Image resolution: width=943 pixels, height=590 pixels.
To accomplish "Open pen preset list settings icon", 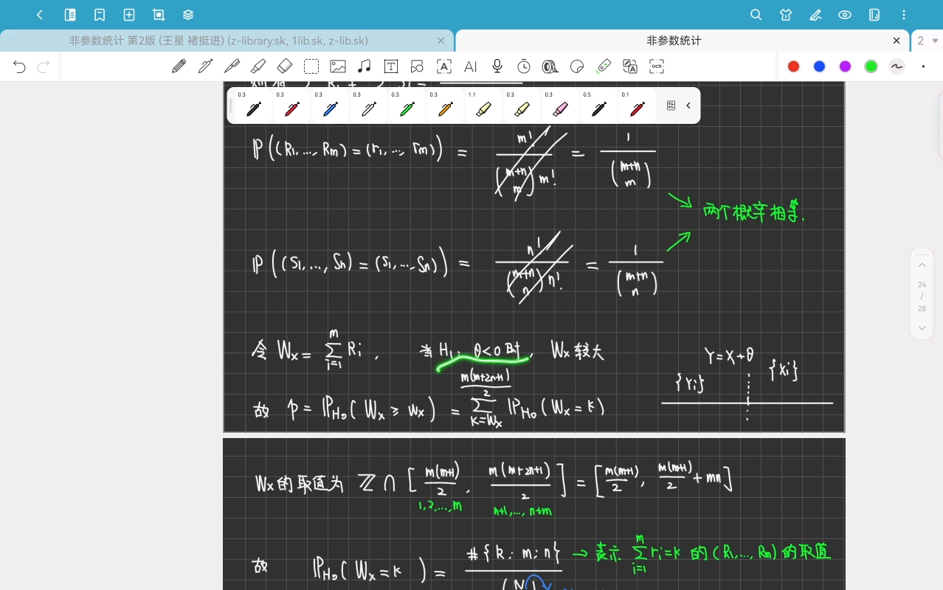I will point(671,105).
